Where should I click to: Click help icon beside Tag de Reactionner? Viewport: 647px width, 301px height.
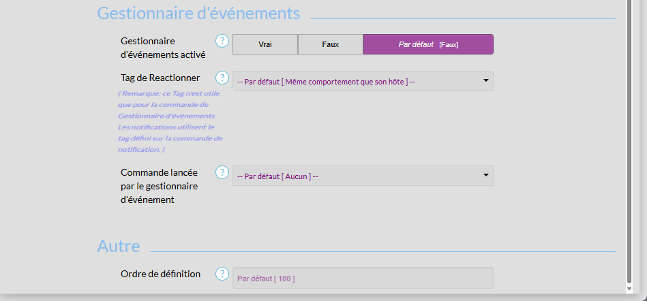point(222,78)
